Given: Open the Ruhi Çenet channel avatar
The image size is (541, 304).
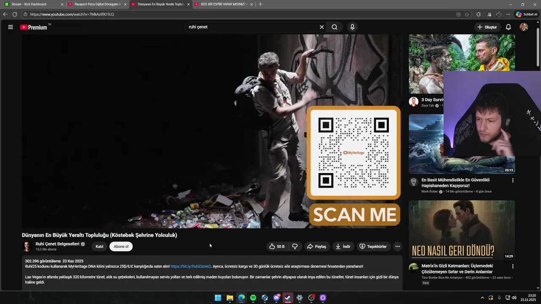Looking at the screenshot, I should [27, 247].
